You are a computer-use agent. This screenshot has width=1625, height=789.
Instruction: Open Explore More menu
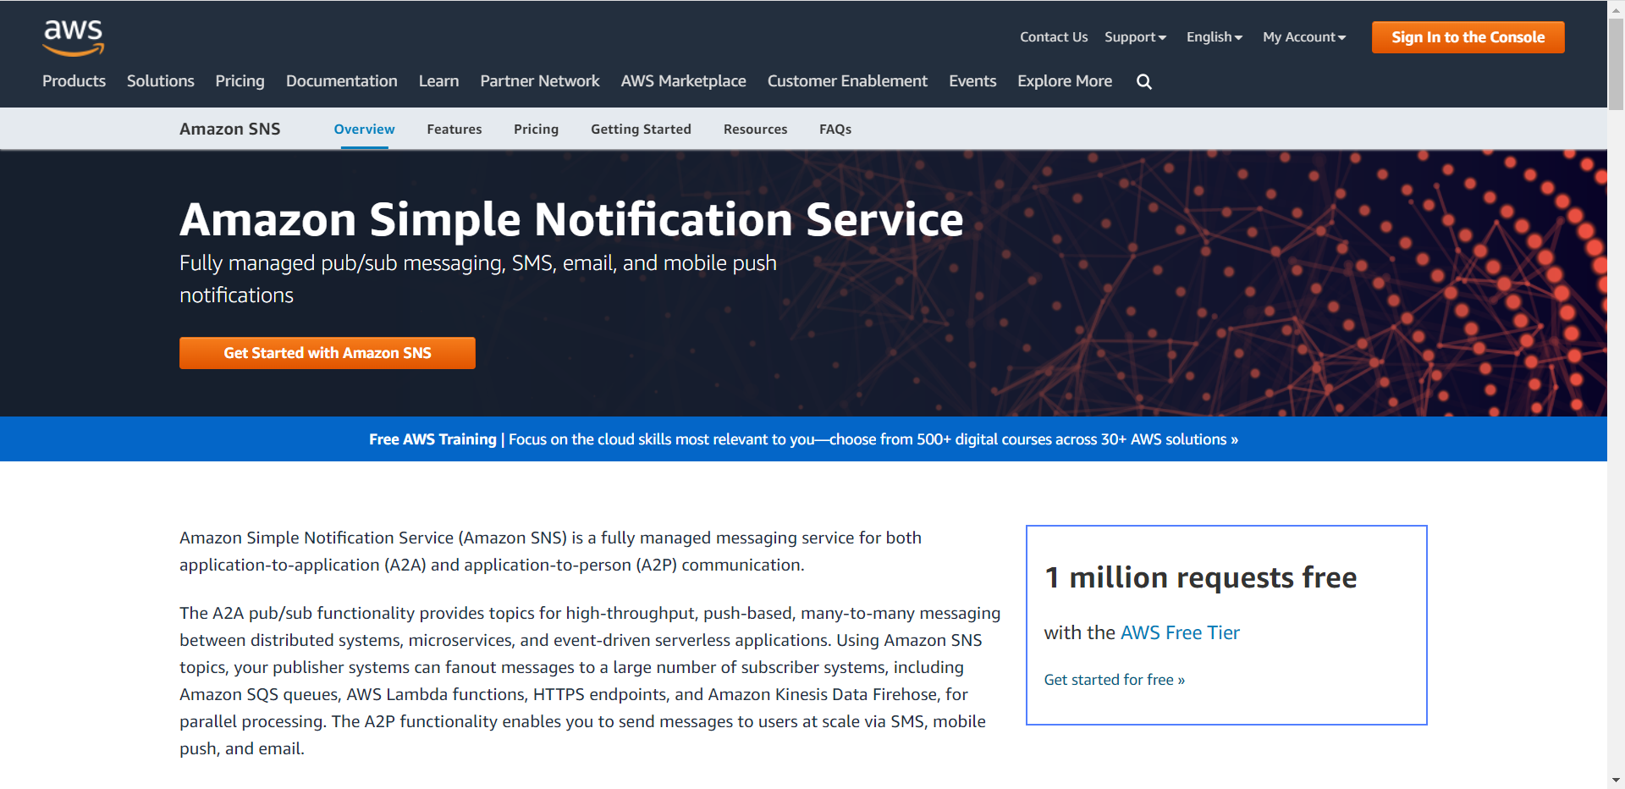[1065, 81]
